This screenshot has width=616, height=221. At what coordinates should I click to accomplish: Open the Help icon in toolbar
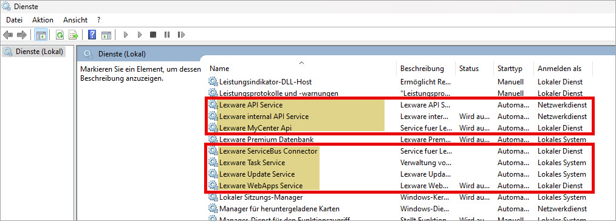coord(92,35)
